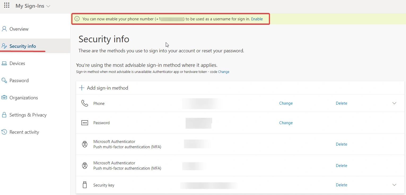Select the Security key USB icon
Screen dimensions: 406x195
tap(85, 185)
